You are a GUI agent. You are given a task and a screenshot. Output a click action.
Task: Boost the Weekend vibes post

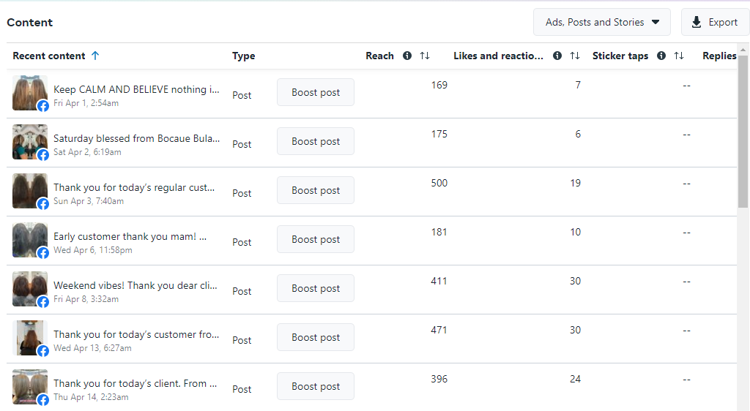click(316, 288)
